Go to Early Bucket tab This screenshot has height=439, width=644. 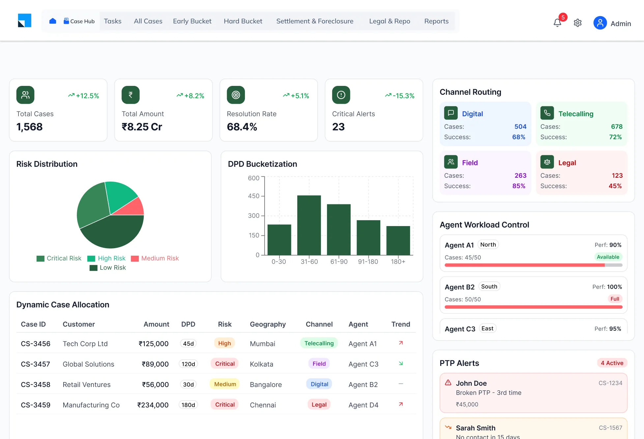(x=192, y=21)
